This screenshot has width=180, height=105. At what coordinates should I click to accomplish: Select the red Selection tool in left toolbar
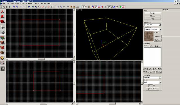[x=3, y=12]
